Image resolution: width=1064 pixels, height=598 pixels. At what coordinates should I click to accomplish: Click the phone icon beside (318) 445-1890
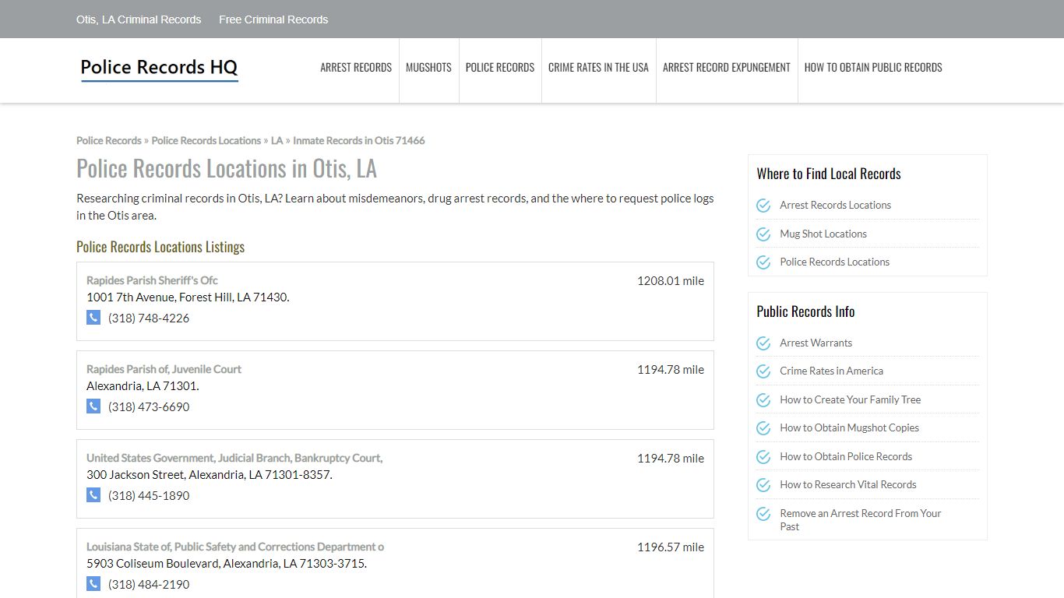[x=93, y=495]
